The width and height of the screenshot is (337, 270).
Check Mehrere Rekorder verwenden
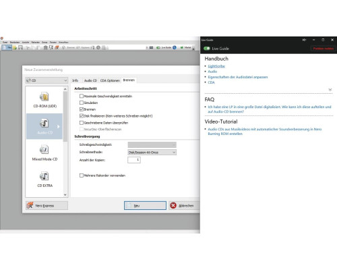[82, 175]
